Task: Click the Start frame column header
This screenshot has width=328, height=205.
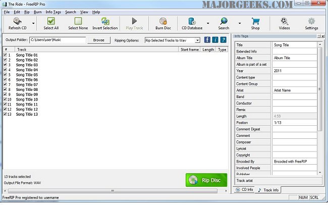Action: click(190, 49)
